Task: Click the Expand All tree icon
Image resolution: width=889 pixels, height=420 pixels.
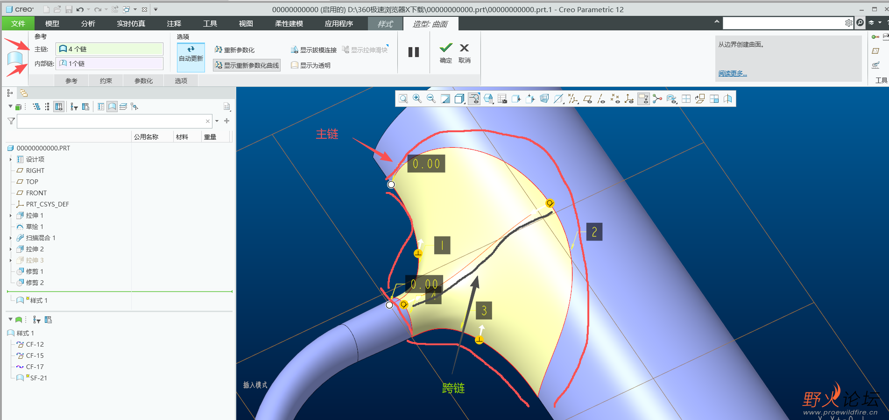Action: click(36, 107)
